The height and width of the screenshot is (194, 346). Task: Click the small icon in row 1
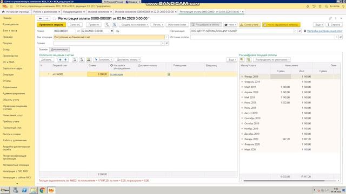pyautogui.click(x=169, y=74)
